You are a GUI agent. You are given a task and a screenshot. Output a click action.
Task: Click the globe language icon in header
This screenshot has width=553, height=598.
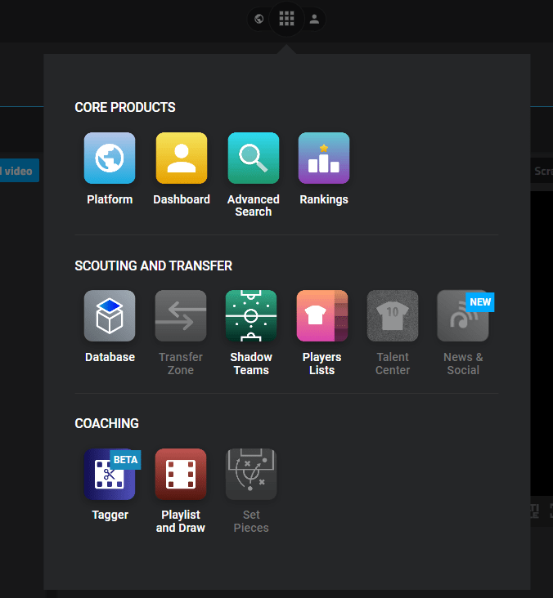[259, 19]
